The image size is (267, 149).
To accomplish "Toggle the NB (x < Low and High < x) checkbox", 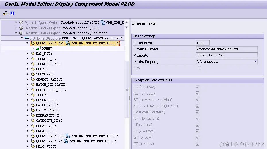I will [x=197, y=106].
